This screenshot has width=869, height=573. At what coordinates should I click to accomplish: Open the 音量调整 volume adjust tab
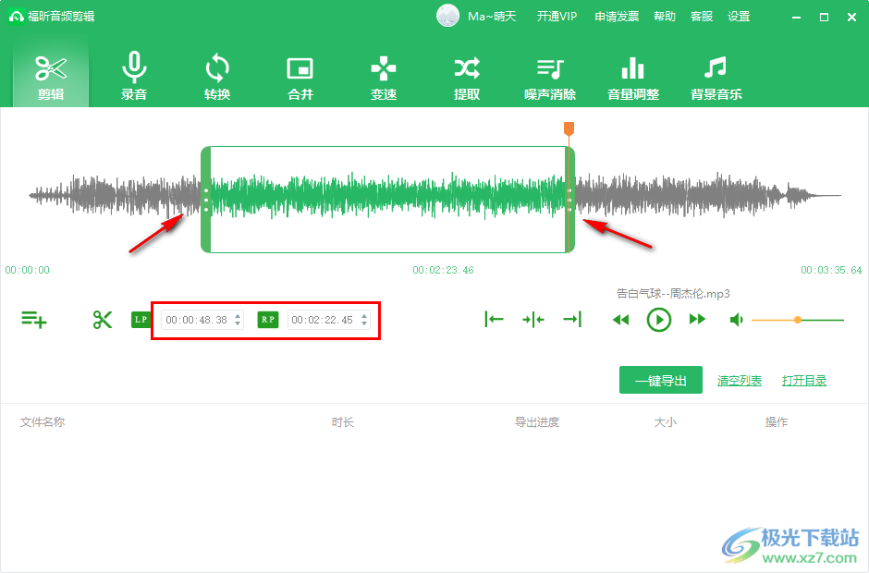coord(633,77)
